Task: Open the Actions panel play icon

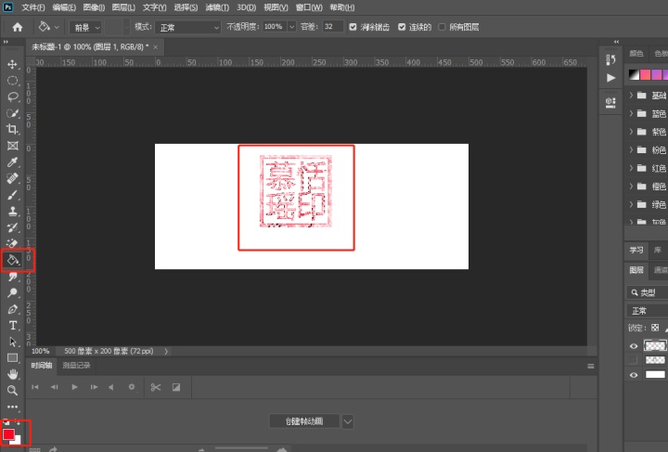Action: pyautogui.click(x=610, y=78)
